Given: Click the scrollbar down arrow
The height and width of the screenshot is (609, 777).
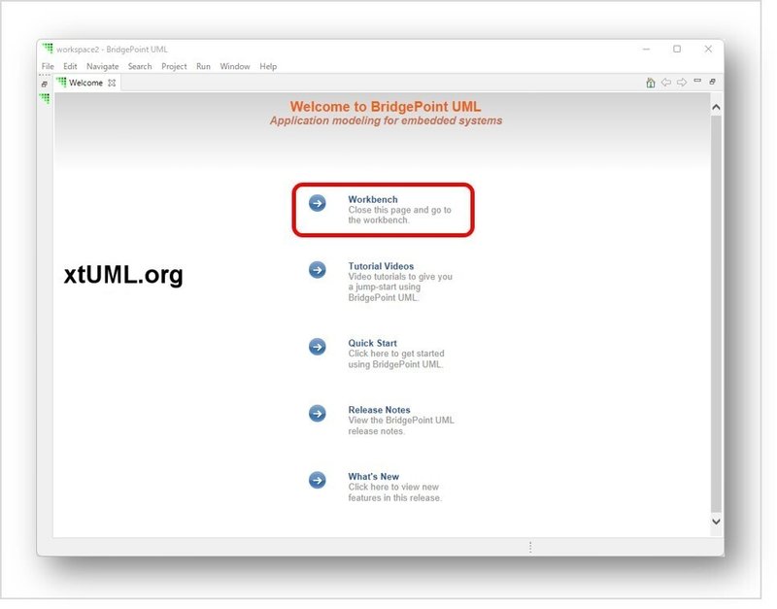Looking at the screenshot, I should tap(716, 522).
